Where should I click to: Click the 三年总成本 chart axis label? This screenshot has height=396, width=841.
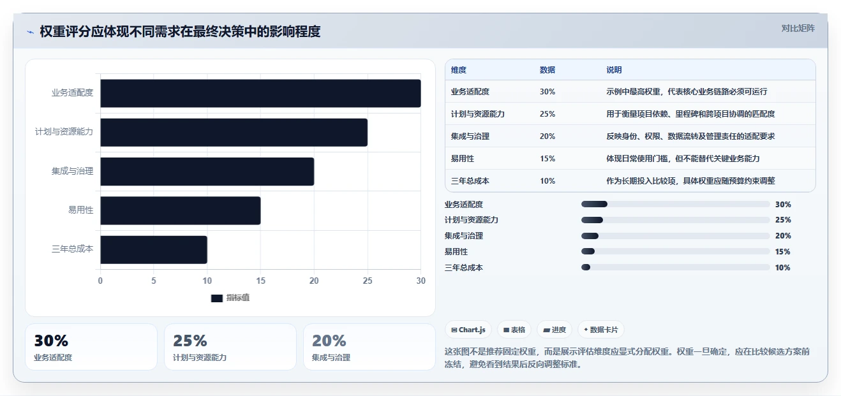coord(73,249)
